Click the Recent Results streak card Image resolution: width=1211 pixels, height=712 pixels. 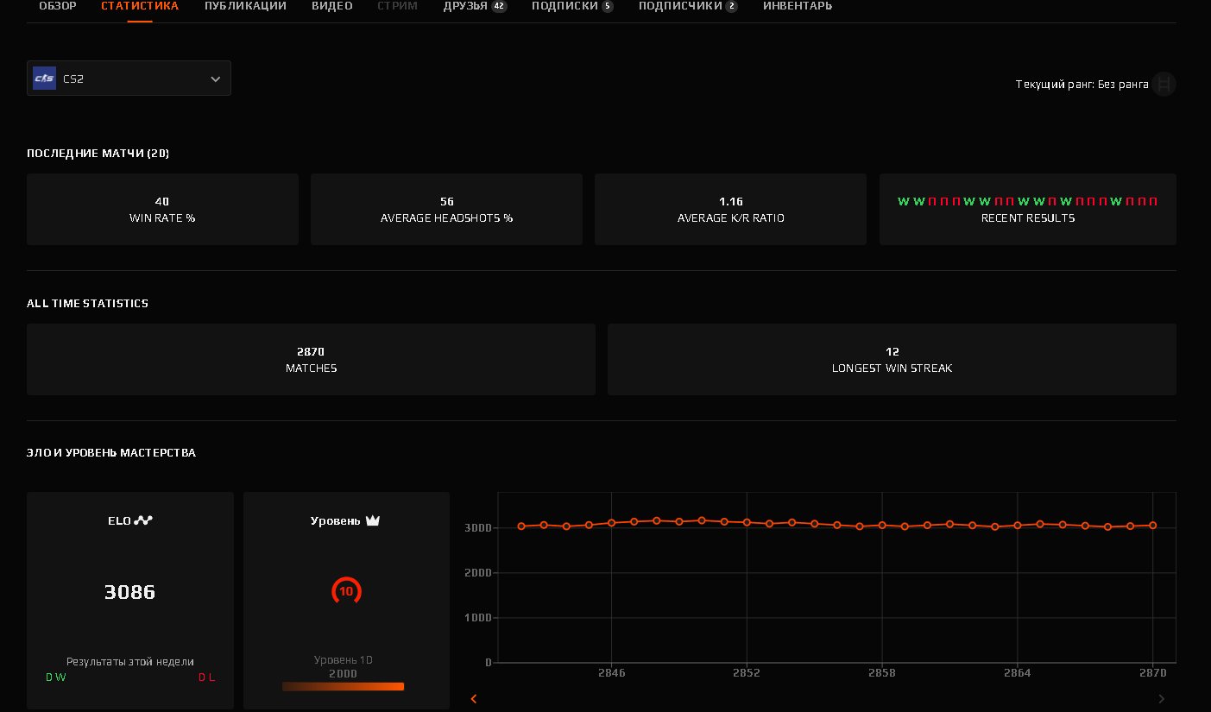pyautogui.click(x=1027, y=209)
